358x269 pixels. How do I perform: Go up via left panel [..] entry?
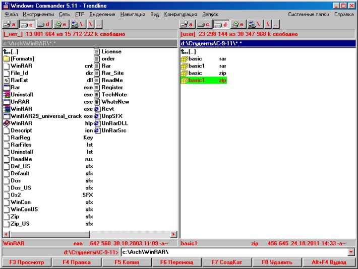(x=11, y=51)
